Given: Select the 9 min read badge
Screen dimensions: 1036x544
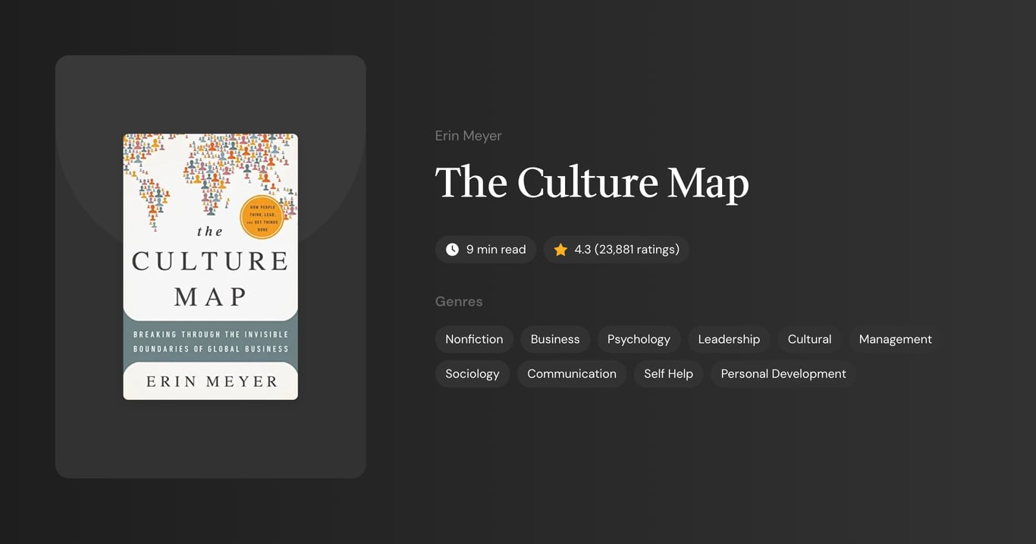Looking at the screenshot, I should point(485,249).
